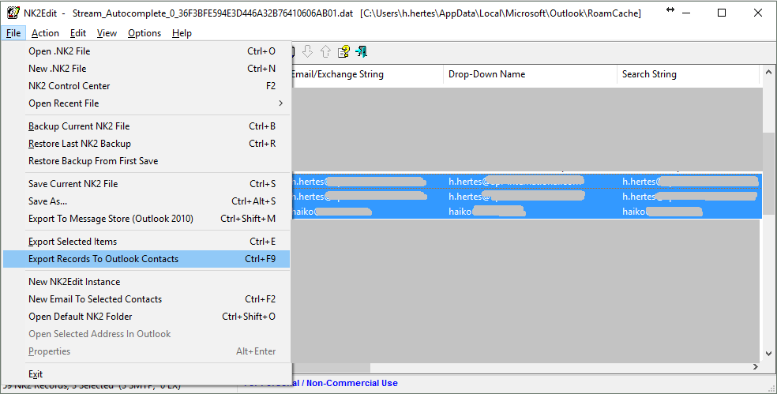The width and height of the screenshot is (777, 394).
Task: Click Save Current NK2 File
Action: (x=146, y=183)
